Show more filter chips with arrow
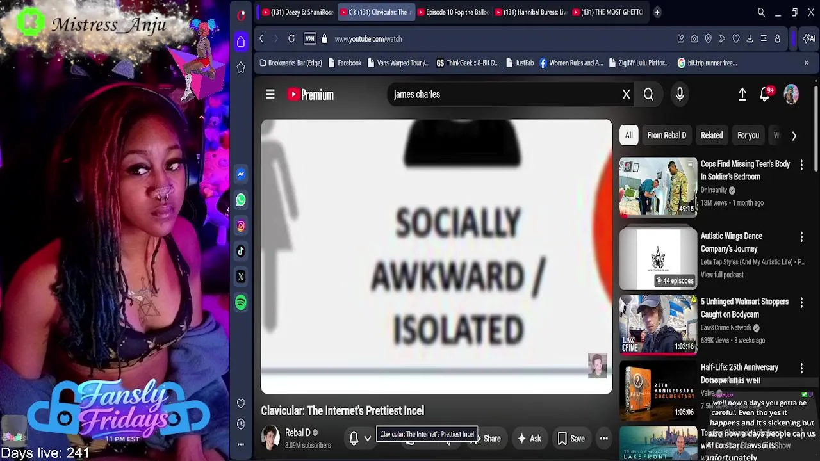This screenshot has height=461, width=820. 794,136
